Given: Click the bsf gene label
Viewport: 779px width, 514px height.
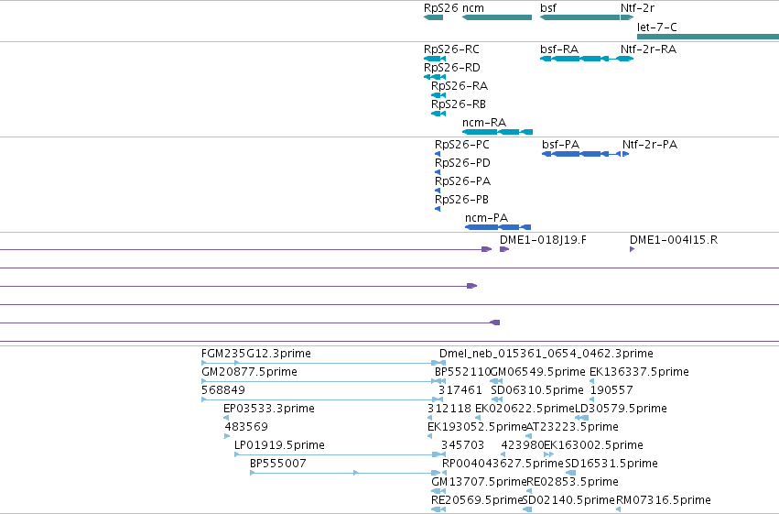Looking at the screenshot, I should pyautogui.click(x=548, y=8).
